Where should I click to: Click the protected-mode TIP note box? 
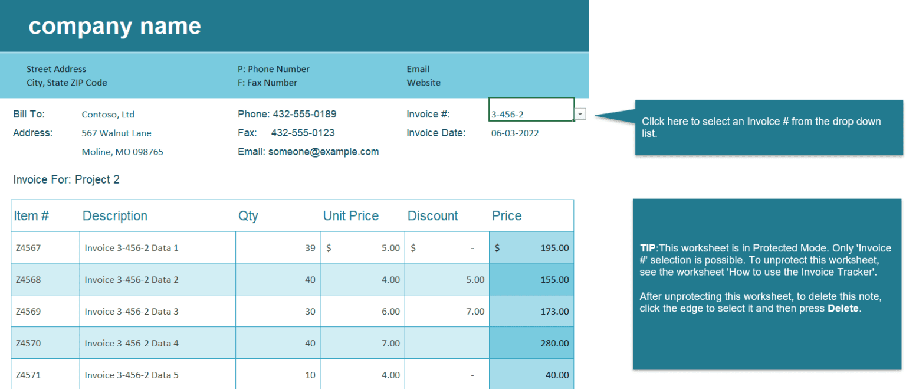point(767,283)
